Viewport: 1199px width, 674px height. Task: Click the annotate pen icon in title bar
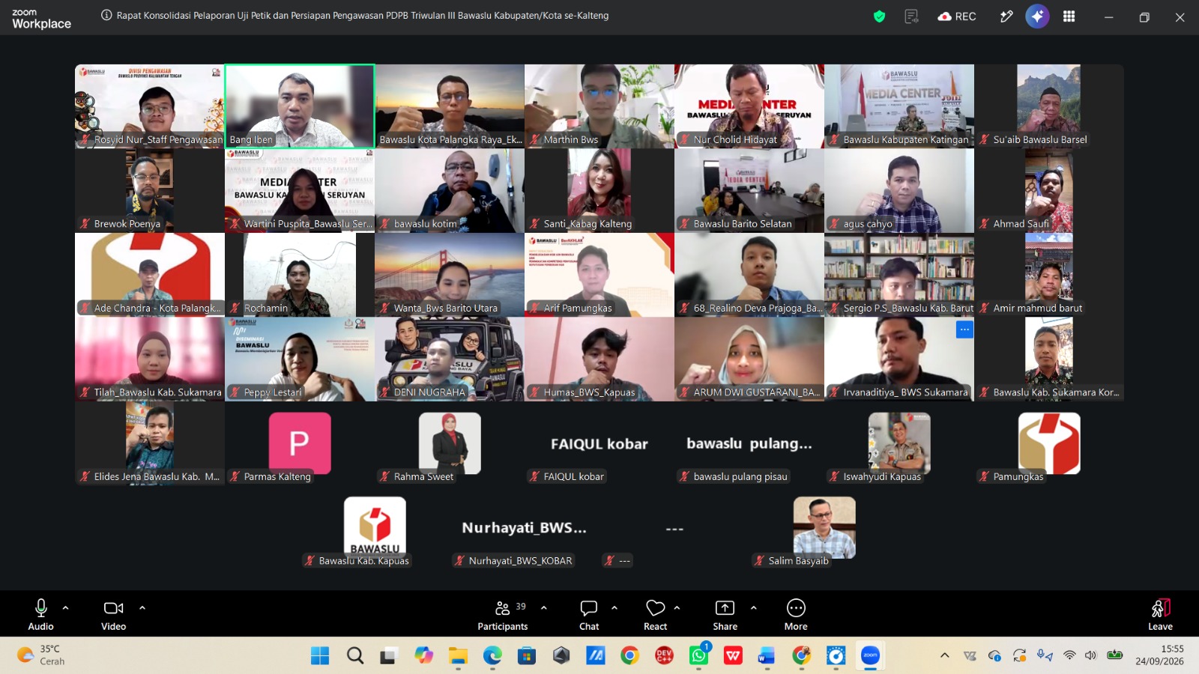pyautogui.click(x=1006, y=16)
